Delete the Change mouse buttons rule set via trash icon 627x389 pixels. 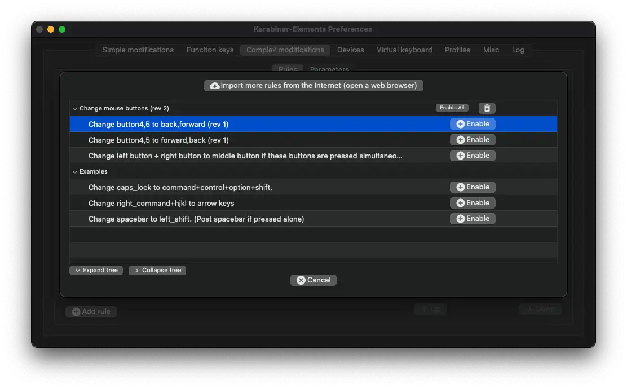(x=487, y=108)
